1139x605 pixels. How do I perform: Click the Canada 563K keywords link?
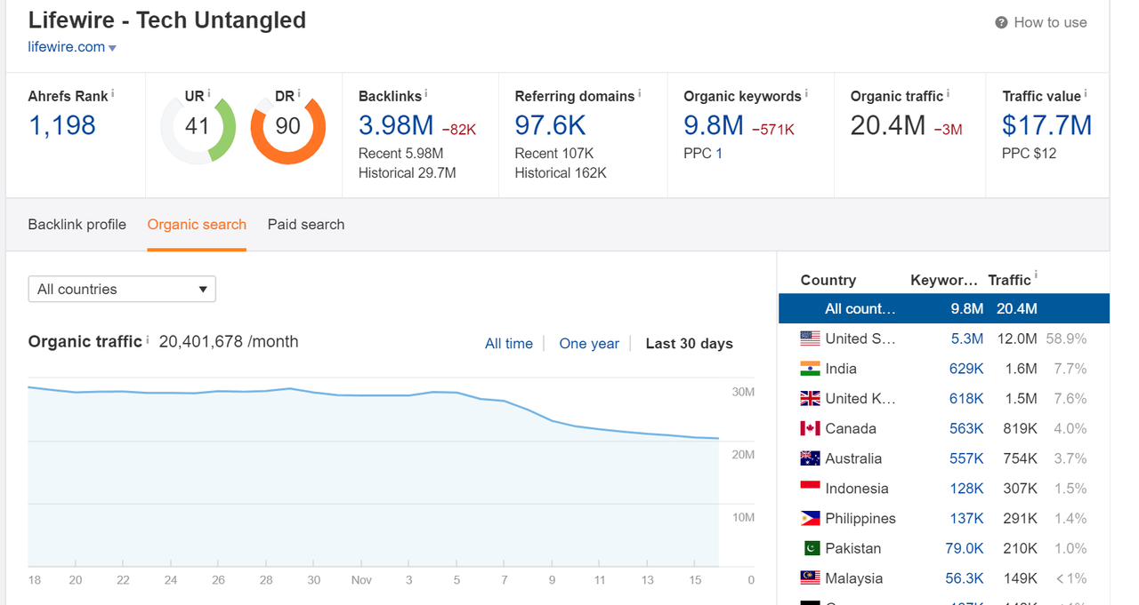pos(966,428)
